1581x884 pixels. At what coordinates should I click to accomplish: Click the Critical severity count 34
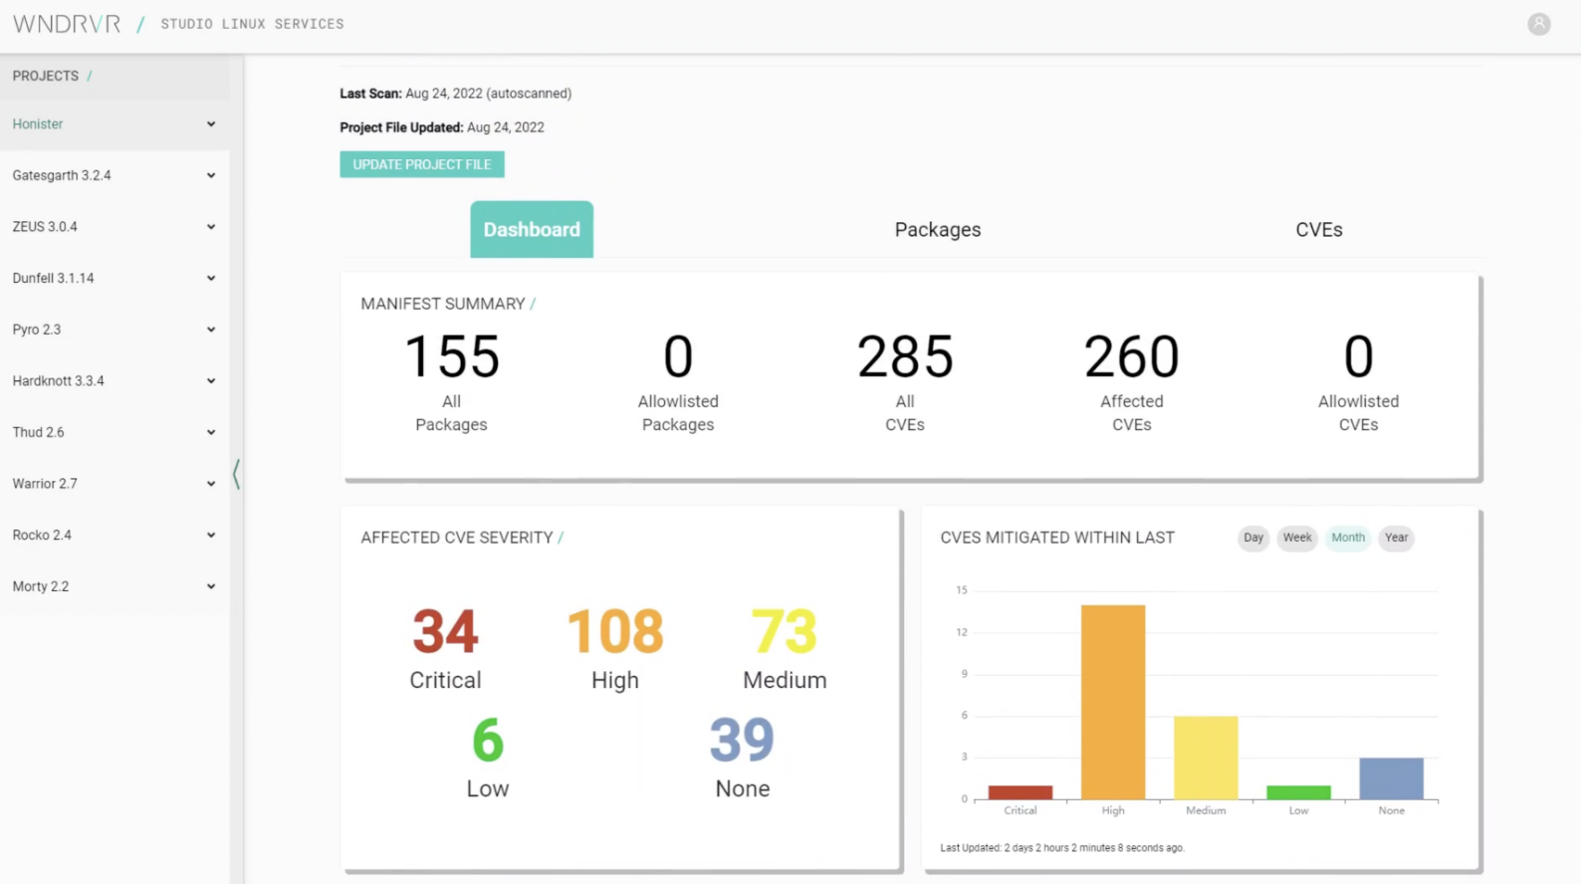[445, 631]
